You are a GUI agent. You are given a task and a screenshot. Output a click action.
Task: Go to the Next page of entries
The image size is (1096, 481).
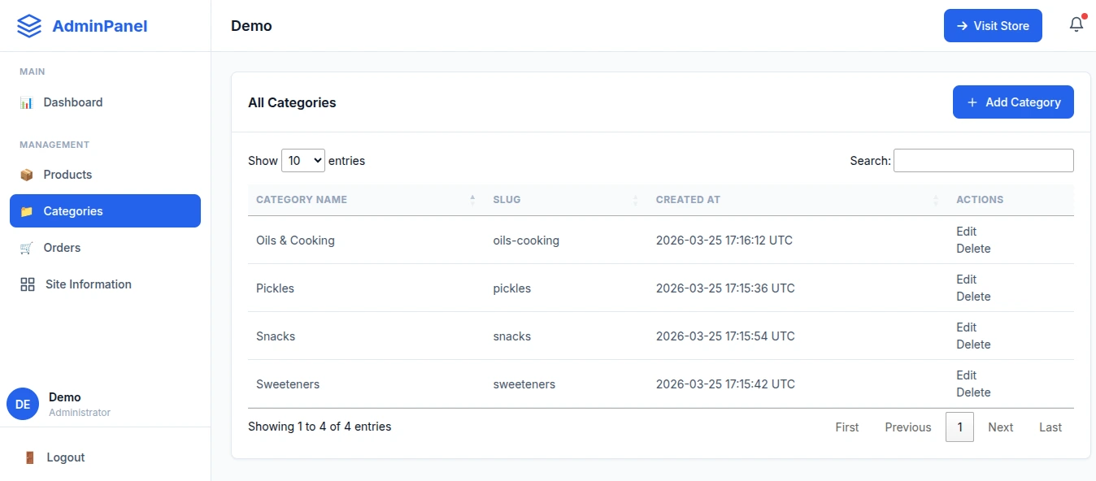pyautogui.click(x=1000, y=427)
